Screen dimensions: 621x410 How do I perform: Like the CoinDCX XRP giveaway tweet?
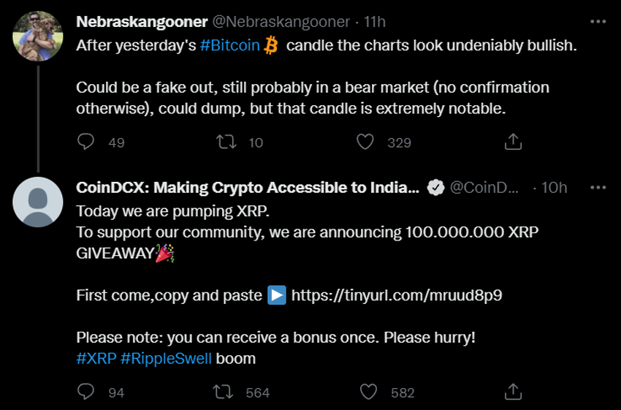[370, 392]
